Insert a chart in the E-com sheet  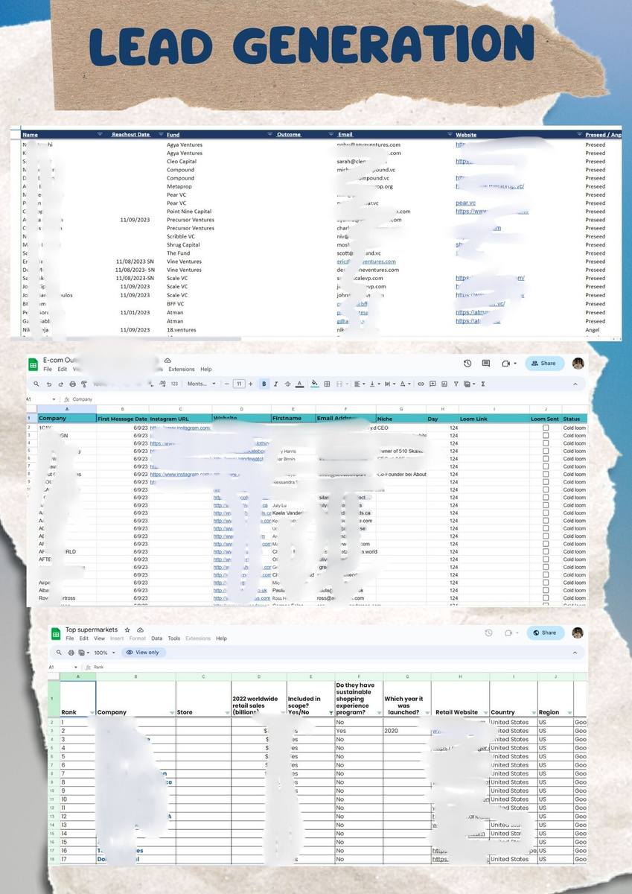444,384
